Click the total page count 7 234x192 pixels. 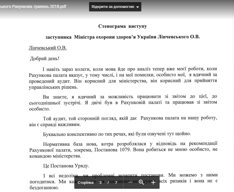116,182
